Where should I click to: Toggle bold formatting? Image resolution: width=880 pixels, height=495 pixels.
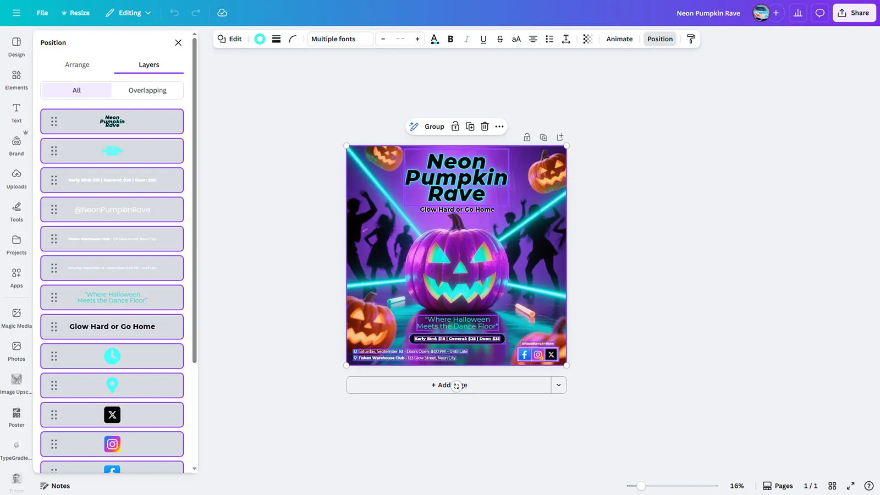click(x=450, y=39)
